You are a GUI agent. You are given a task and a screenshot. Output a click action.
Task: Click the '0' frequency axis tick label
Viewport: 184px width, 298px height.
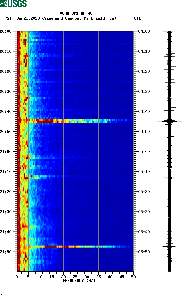[17, 277]
